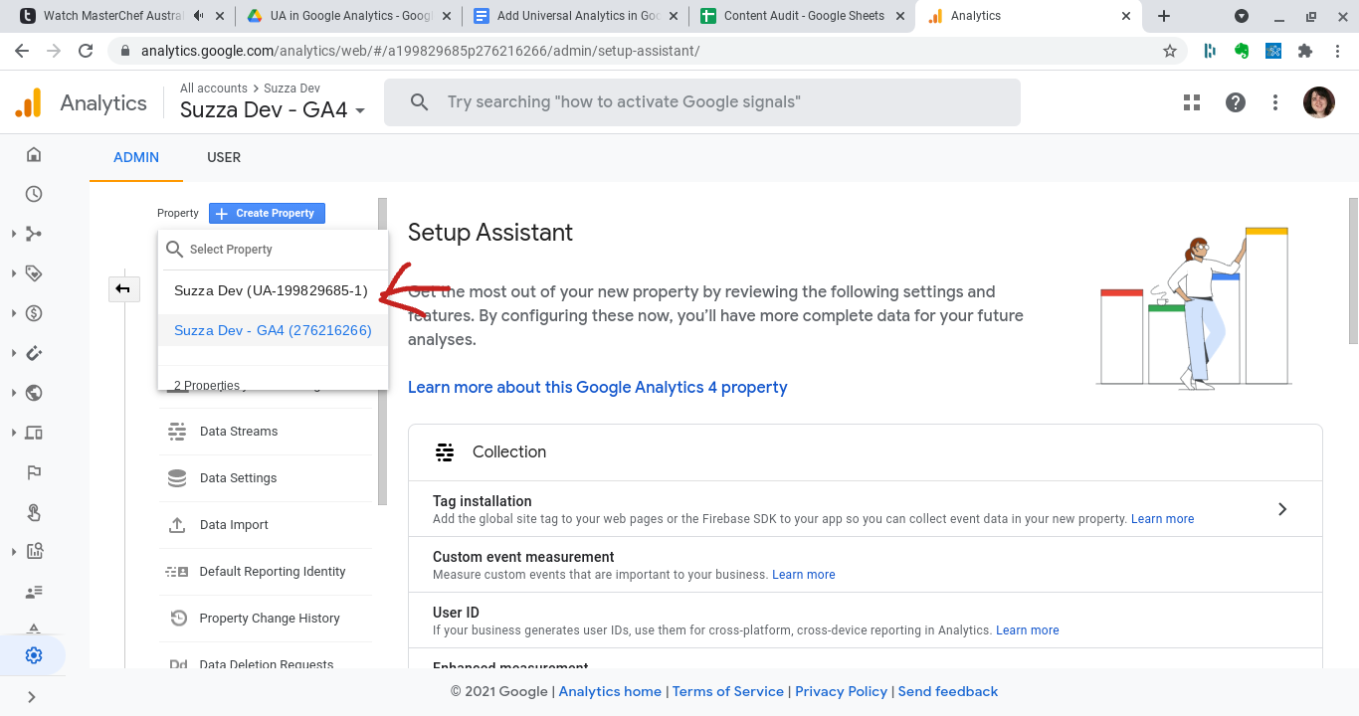1359x716 pixels.
Task: Open the Home icon in left sidebar
Action: [x=34, y=154]
